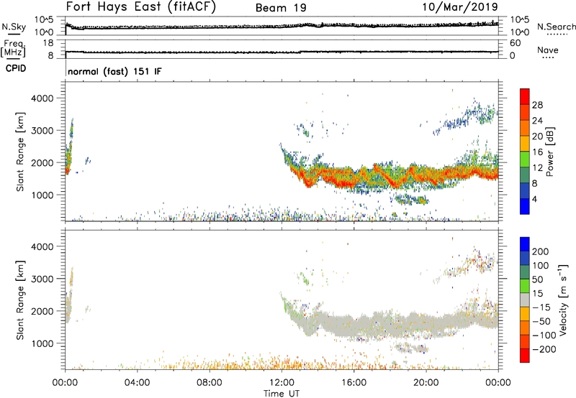576x398 pixels.
Task: Click the 60 tick on the Nave axis
Action: click(x=516, y=43)
